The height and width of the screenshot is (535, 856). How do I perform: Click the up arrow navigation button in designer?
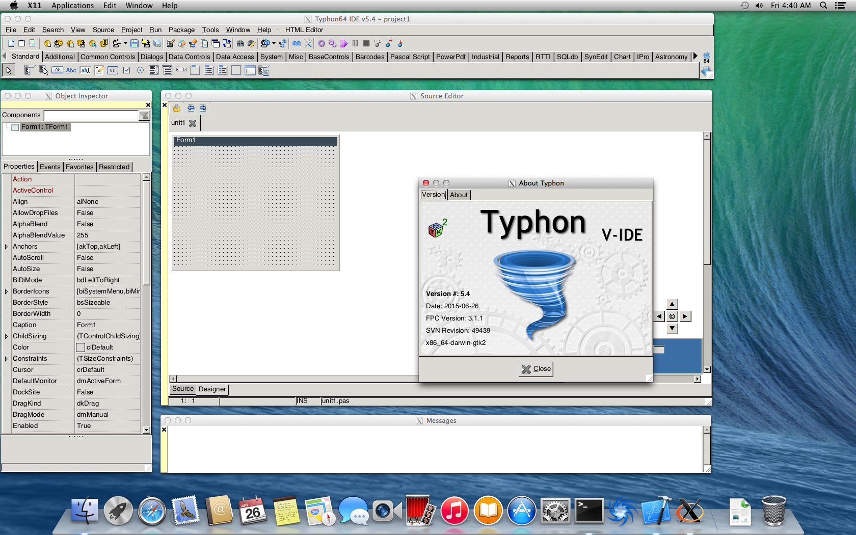[x=672, y=304]
